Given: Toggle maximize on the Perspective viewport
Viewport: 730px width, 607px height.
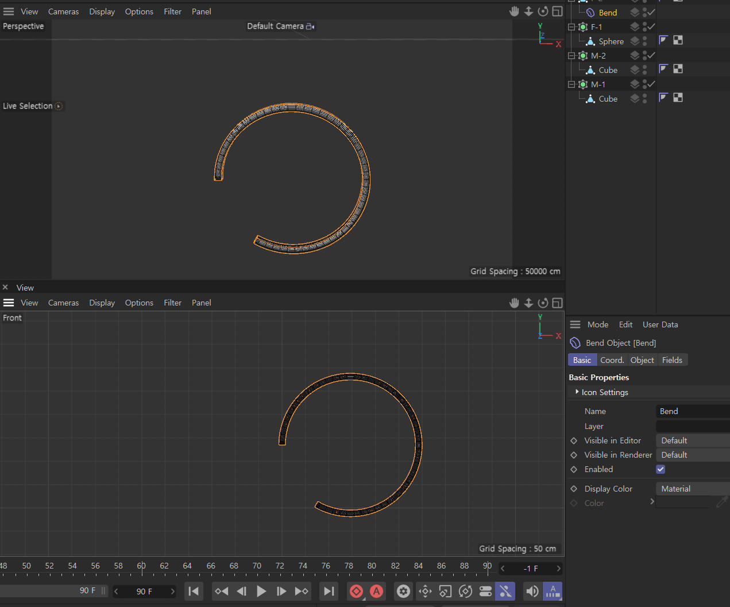Looking at the screenshot, I should click(x=557, y=11).
